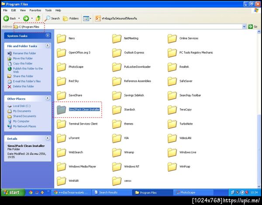Click the PC Tools Registry Mechanic folder name
Viewport: 262px width, 205px height.
coord(196,53)
